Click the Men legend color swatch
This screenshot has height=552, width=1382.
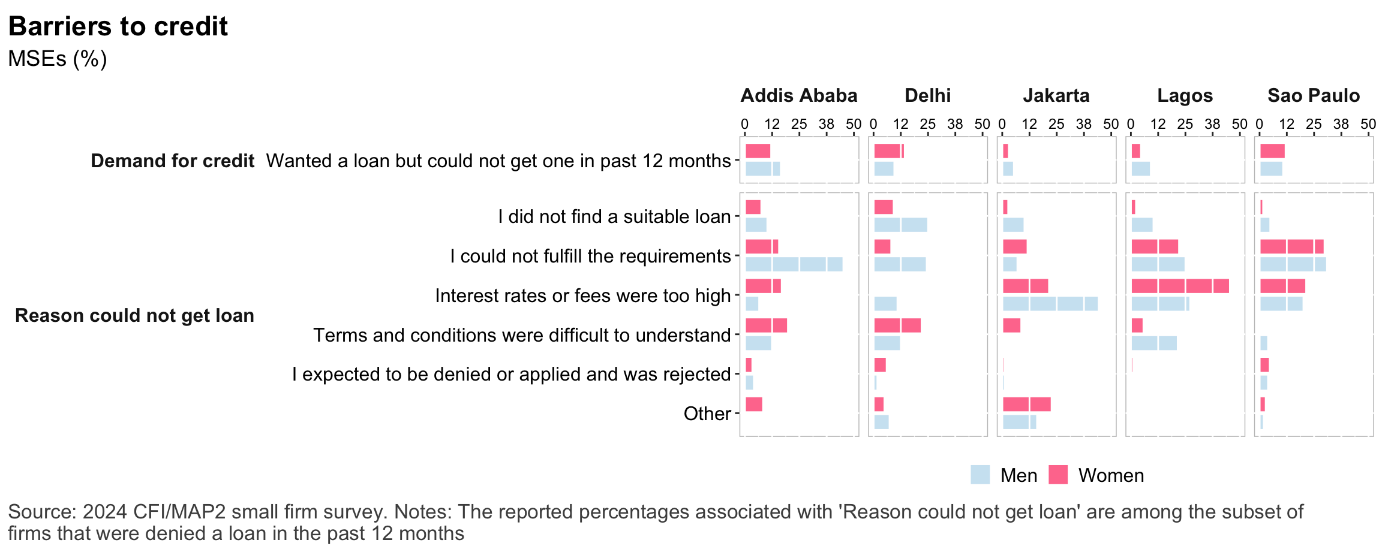point(980,475)
